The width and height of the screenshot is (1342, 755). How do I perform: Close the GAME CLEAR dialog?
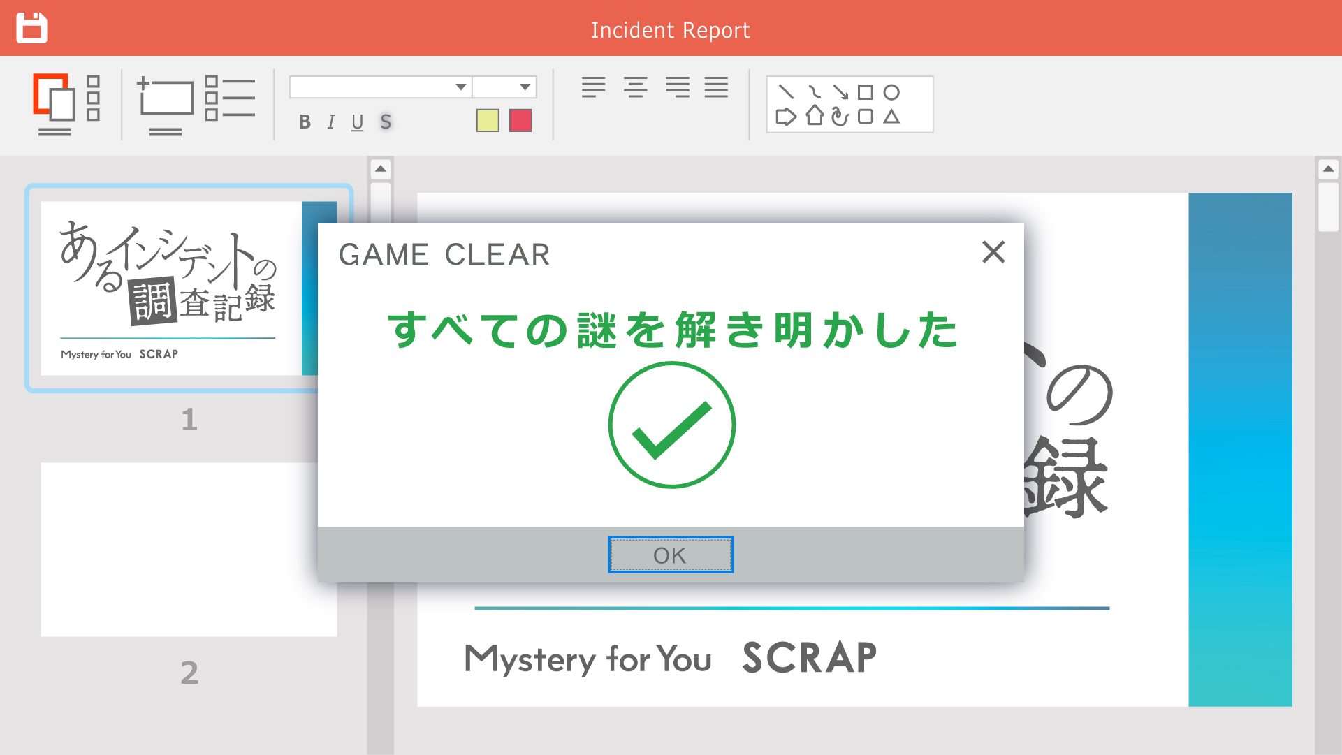click(993, 251)
